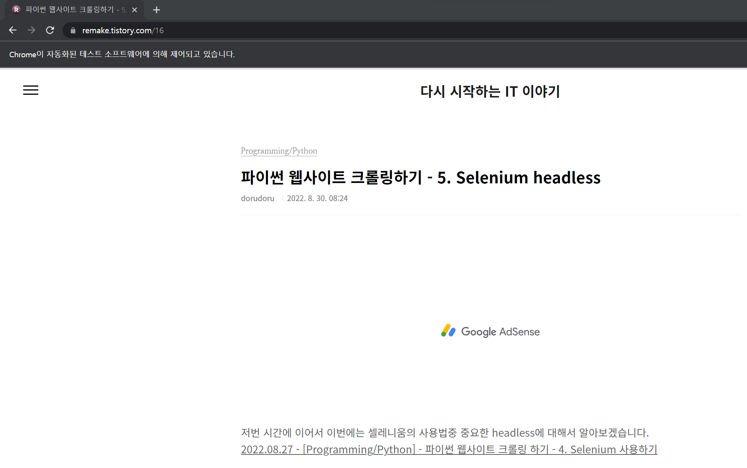Go to blog home 다시 시작하는 IT 이야기

[490, 91]
